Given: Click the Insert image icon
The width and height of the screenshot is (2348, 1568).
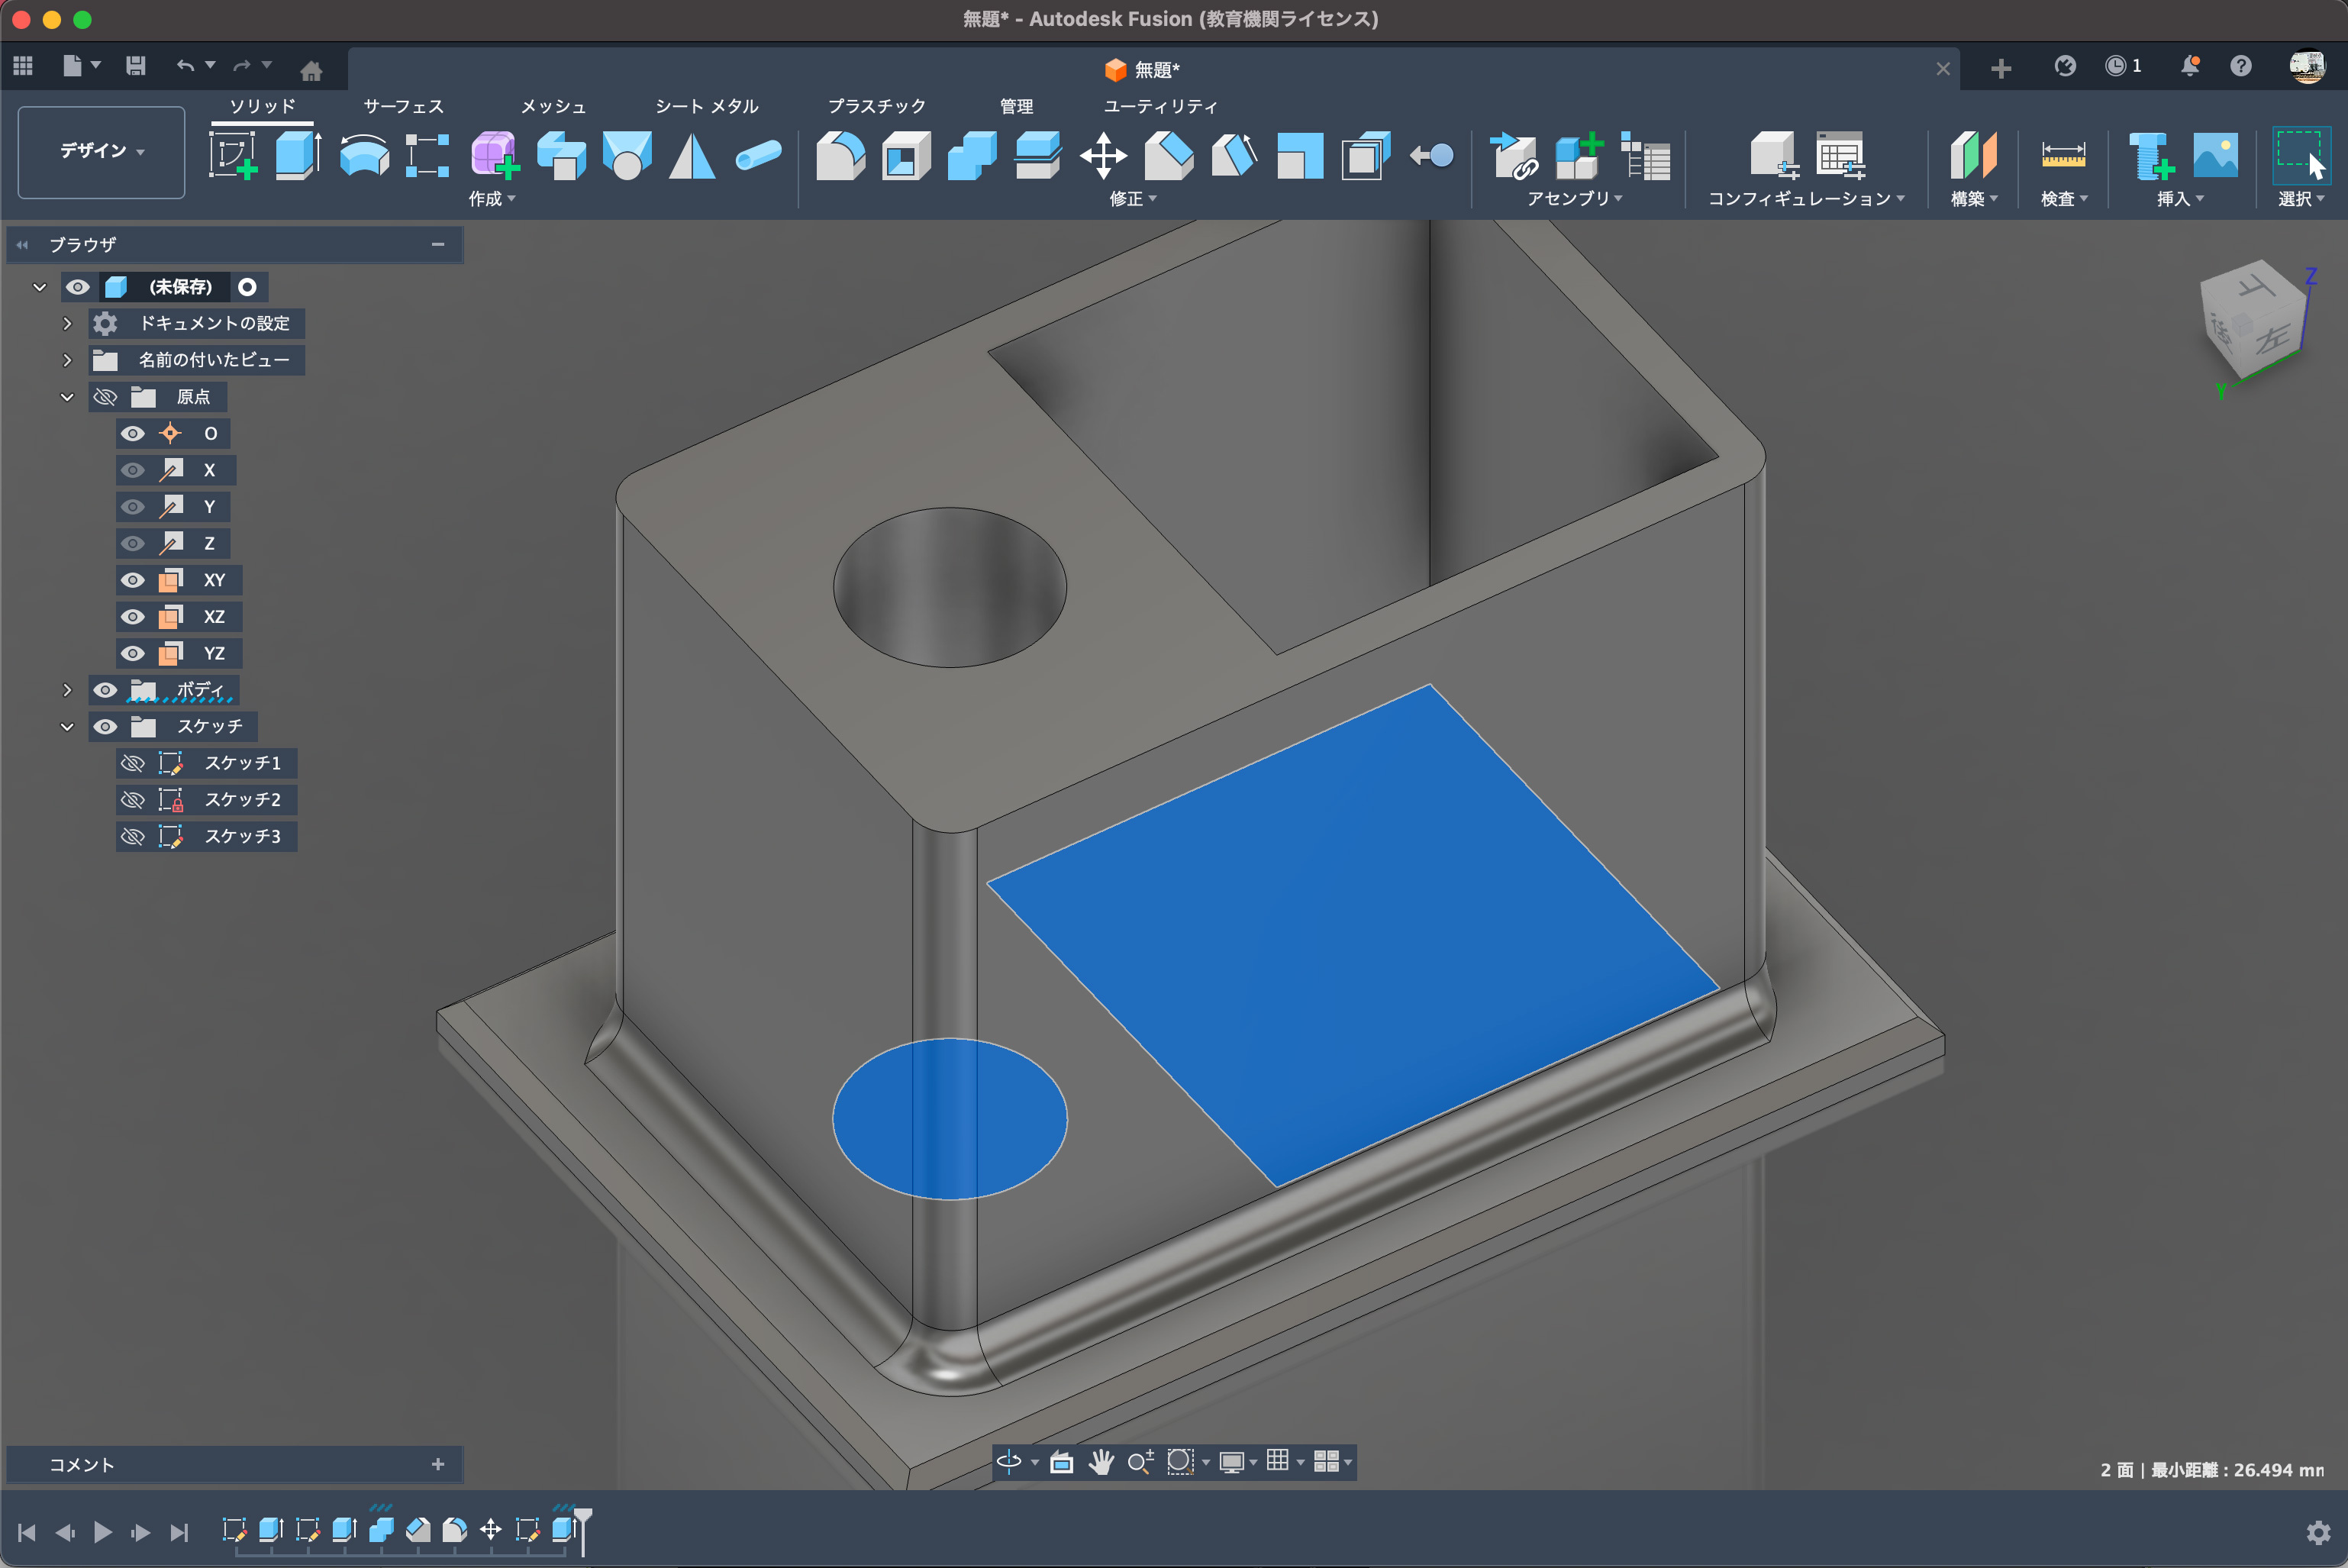Looking at the screenshot, I should tap(2215, 156).
